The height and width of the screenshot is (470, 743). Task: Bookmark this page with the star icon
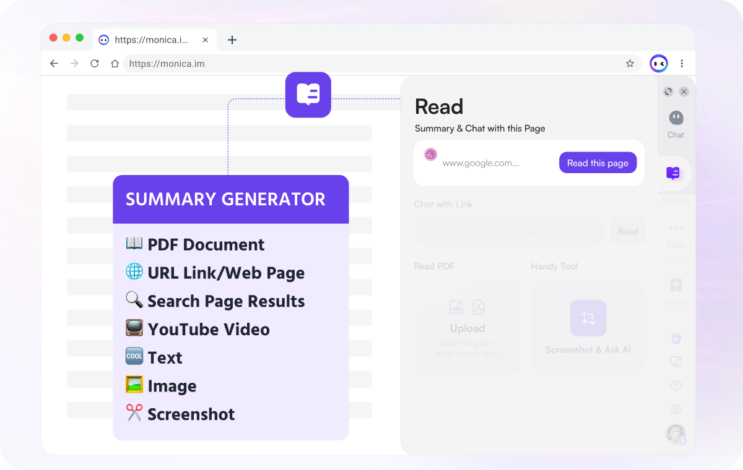click(630, 64)
